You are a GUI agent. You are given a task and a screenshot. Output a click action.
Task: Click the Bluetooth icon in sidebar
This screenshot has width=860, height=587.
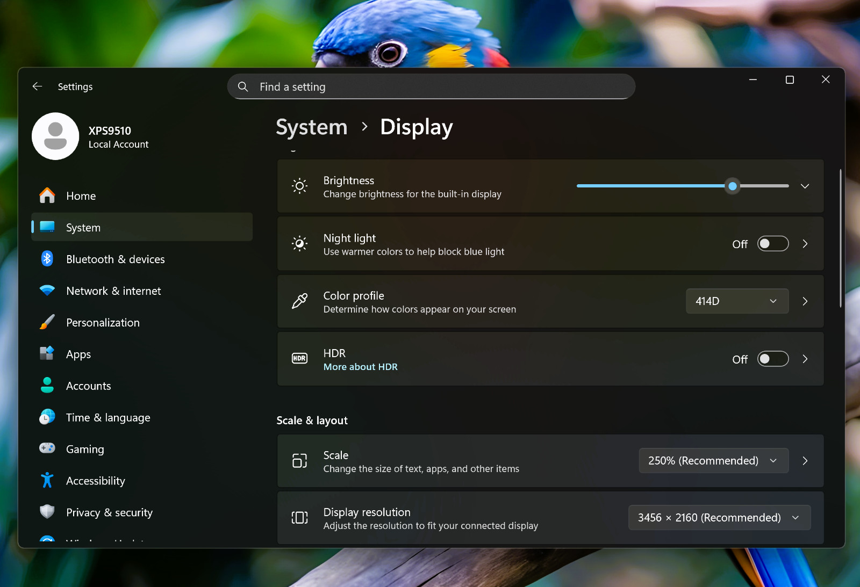(x=47, y=259)
